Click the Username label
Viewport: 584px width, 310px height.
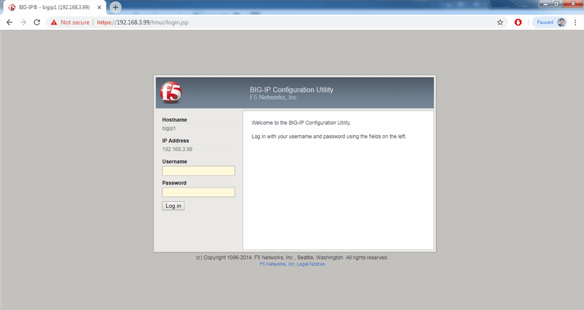coord(175,161)
